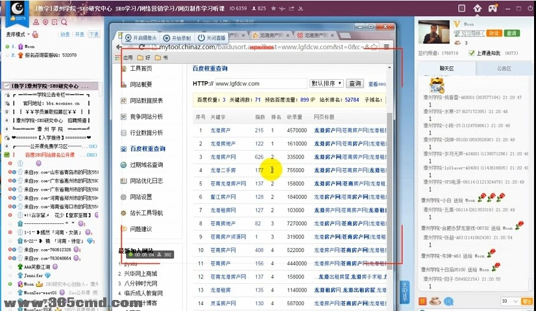This screenshot has height=311, width=536.
Task: Click the channel avatar moon logo
Action: click(17, 8)
